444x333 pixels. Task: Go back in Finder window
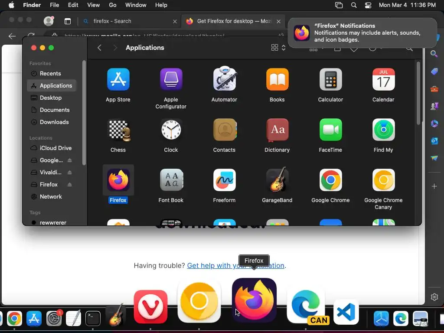click(99, 48)
